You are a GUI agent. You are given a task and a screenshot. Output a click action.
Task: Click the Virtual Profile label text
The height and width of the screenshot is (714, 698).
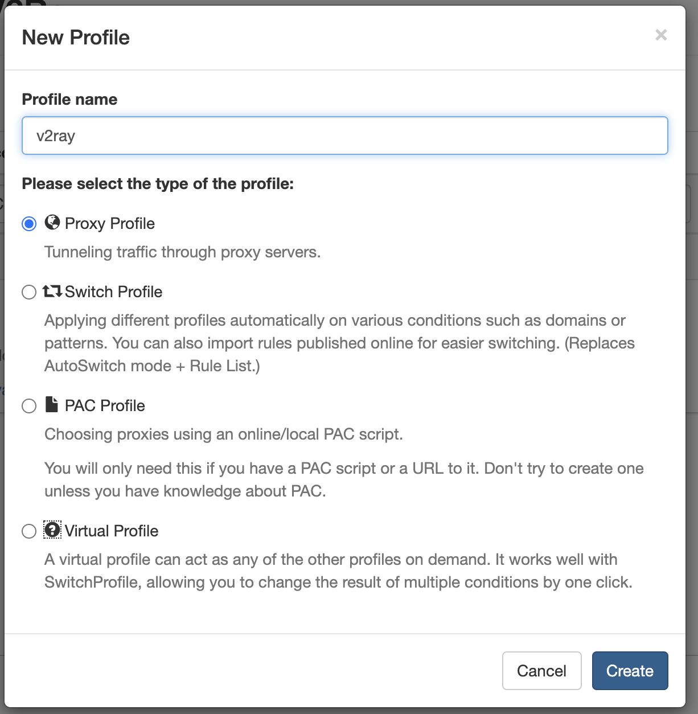112,531
